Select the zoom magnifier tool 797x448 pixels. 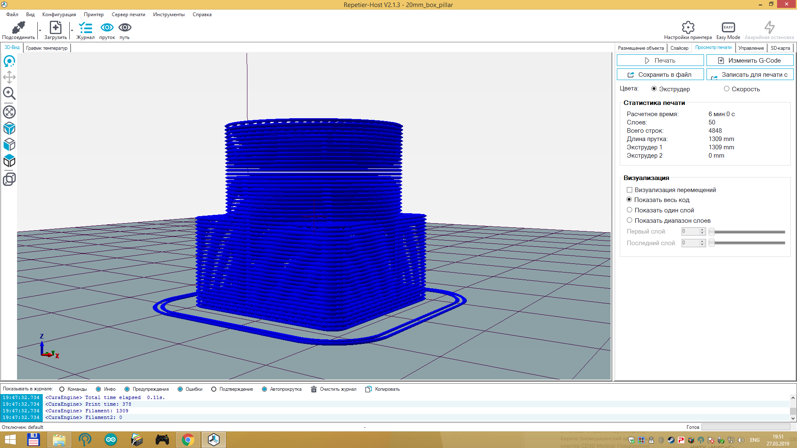[9, 93]
